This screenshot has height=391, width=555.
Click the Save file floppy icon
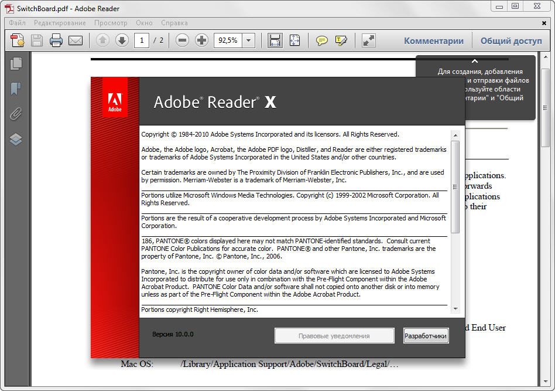37,40
